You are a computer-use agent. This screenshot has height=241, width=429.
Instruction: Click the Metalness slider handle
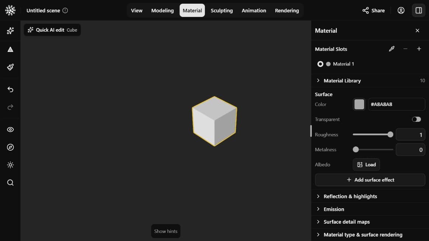pos(356,149)
